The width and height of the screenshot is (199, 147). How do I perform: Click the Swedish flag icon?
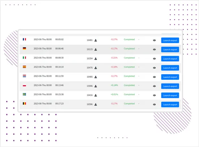24,94
